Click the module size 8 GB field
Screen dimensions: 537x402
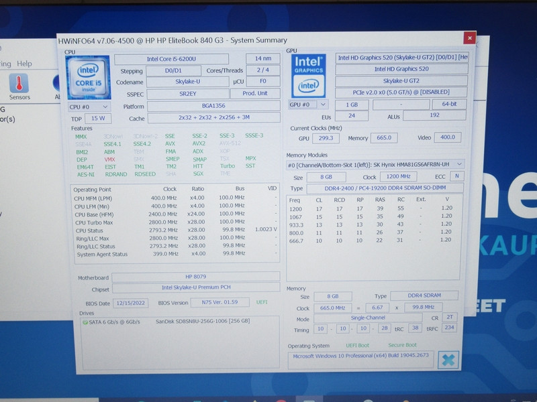pos(326,177)
